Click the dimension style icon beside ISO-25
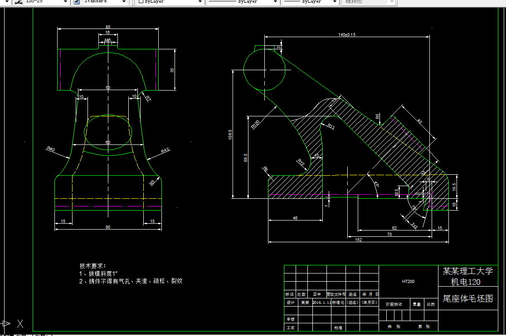This screenshot has height=336, width=506. (19, 2)
